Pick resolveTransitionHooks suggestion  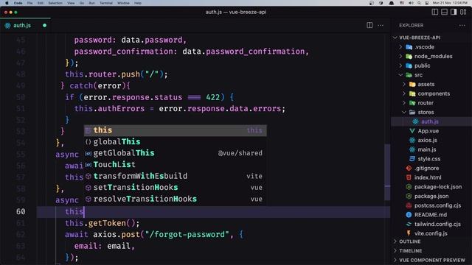[176, 199]
